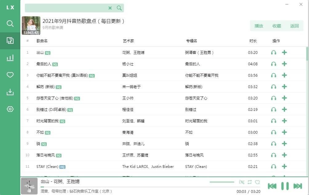Add the current song to favorites in player bar
The height and width of the screenshot is (195, 309).
[x=257, y=182]
